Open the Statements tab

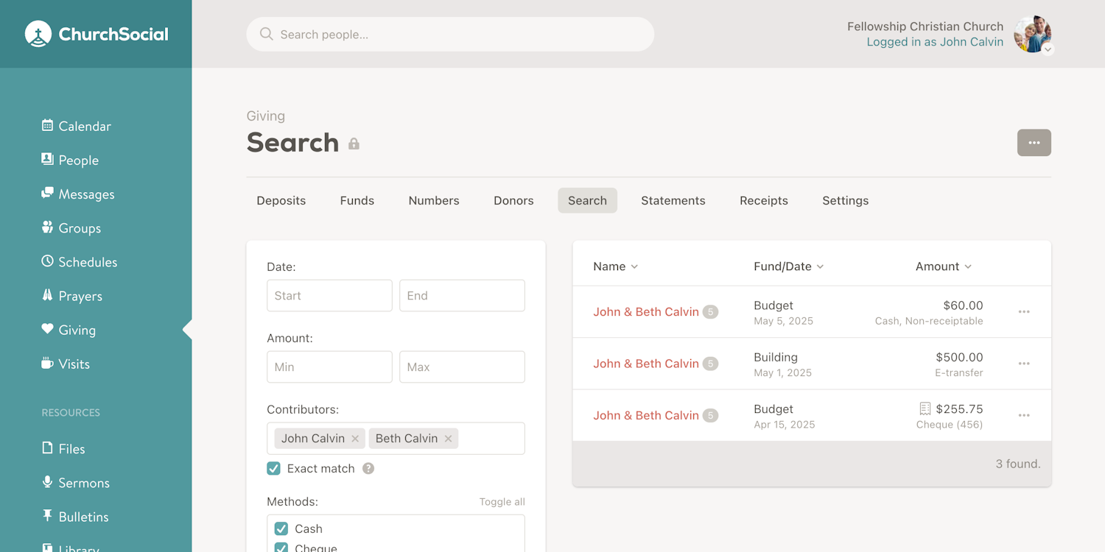click(673, 200)
